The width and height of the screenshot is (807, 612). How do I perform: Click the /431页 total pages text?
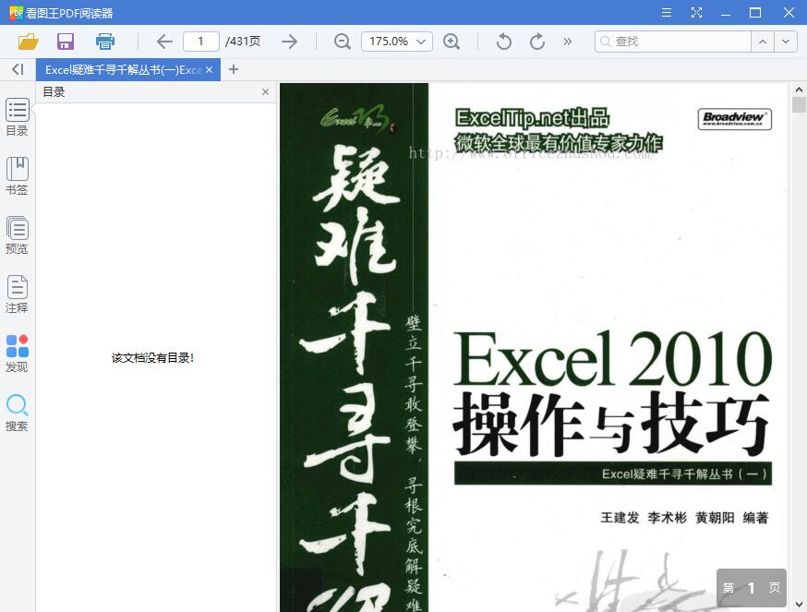[243, 42]
